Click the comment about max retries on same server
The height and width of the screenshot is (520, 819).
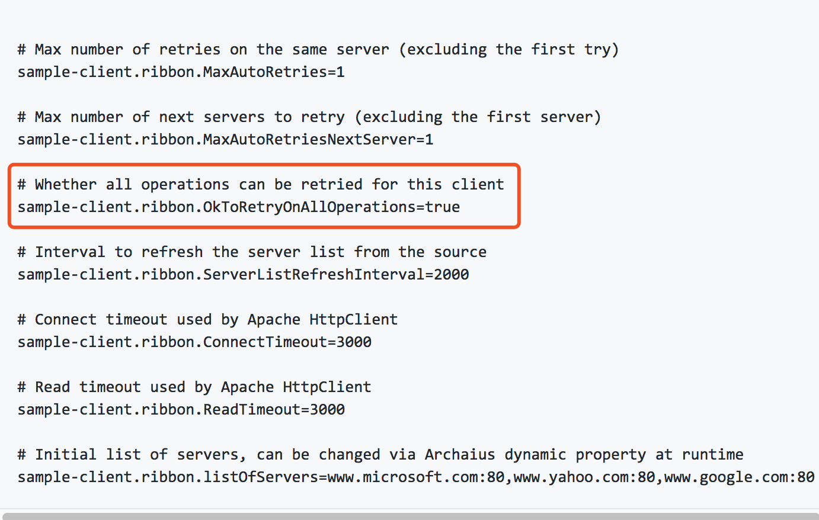318,50
